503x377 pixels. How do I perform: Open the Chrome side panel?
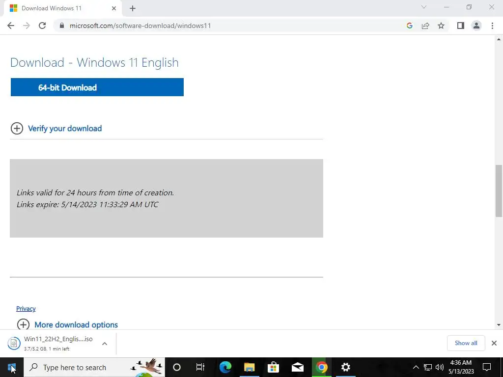(461, 26)
